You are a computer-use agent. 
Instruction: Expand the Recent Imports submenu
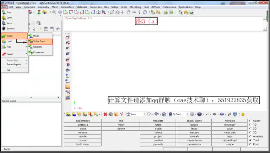pos(15,64)
